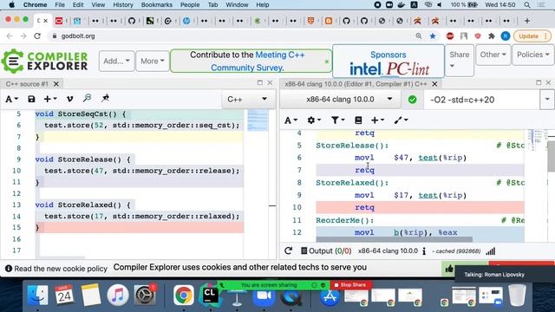Open the Chrome extensions puzzle icon
The width and height of the screenshot is (555, 312).
pyautogui.click(x=492, y=36)
